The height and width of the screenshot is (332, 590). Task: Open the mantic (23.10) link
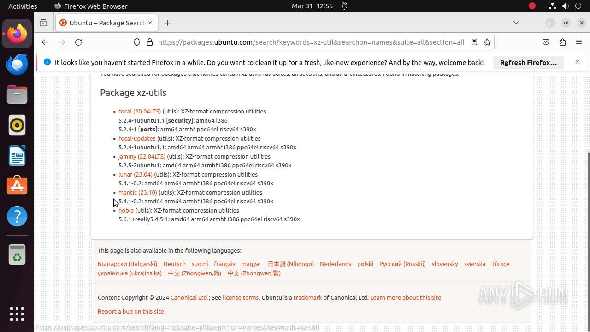click(x=138, y=192)
